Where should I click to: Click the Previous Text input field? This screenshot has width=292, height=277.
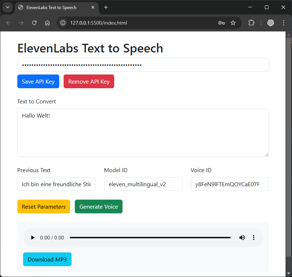(x=56, y=184)
